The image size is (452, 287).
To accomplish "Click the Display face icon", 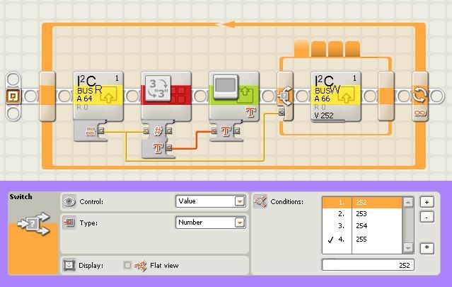I will click(x=69, y=265).
